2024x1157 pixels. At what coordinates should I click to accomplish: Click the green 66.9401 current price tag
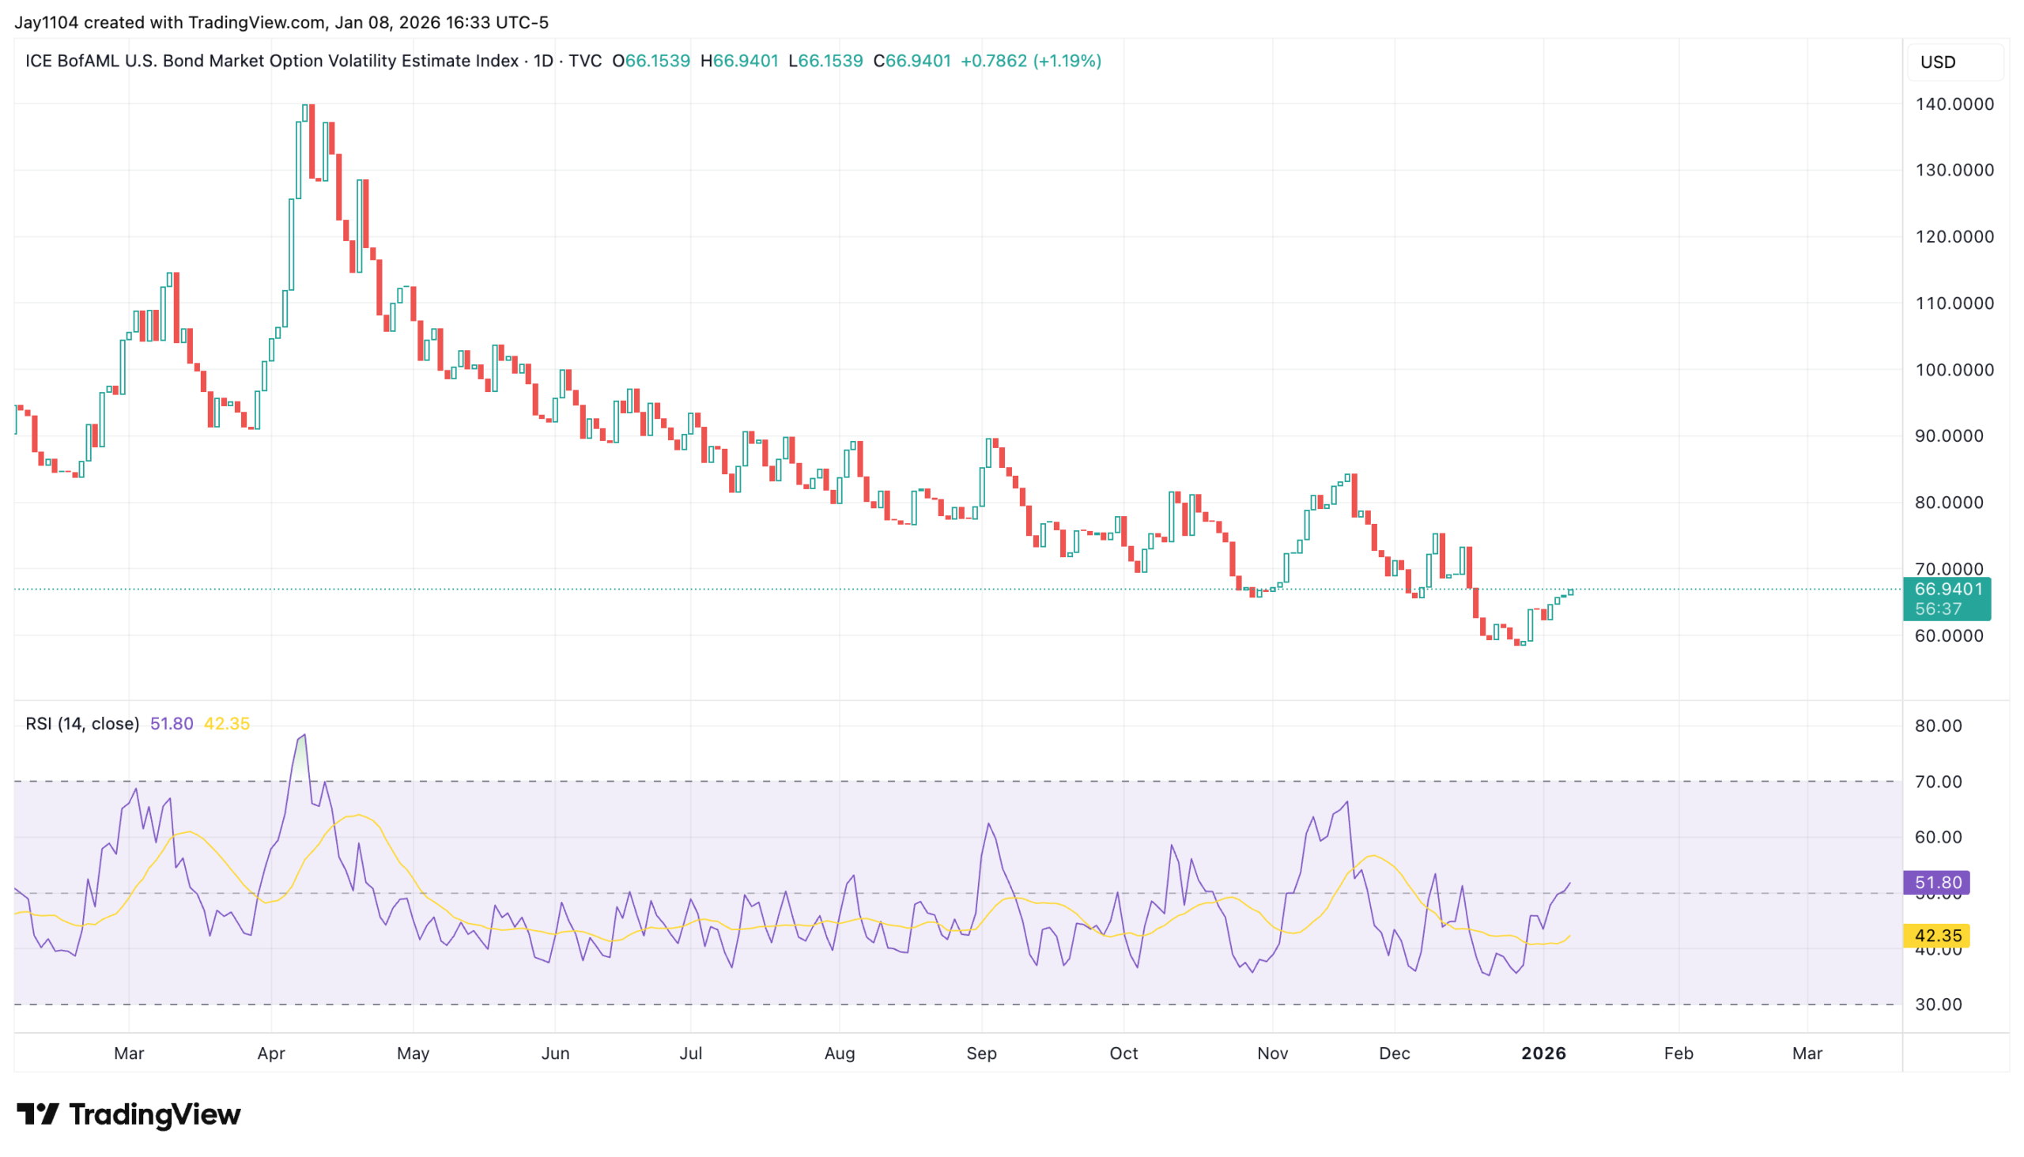point(1947,590)
